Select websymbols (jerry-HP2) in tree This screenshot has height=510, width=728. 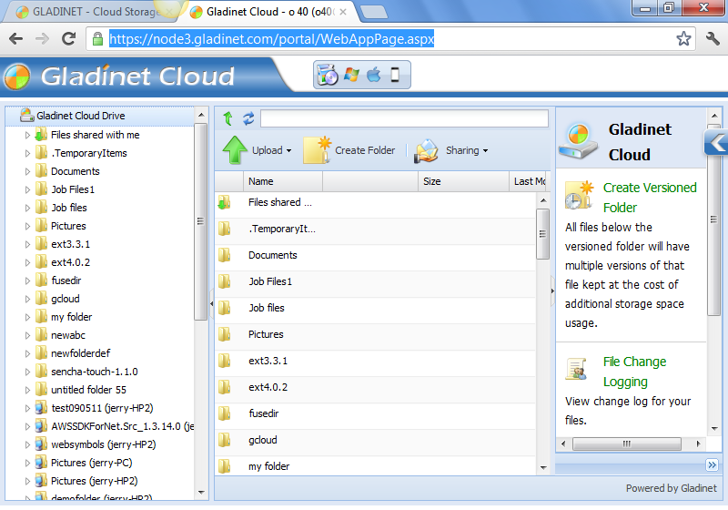point(104,444)
